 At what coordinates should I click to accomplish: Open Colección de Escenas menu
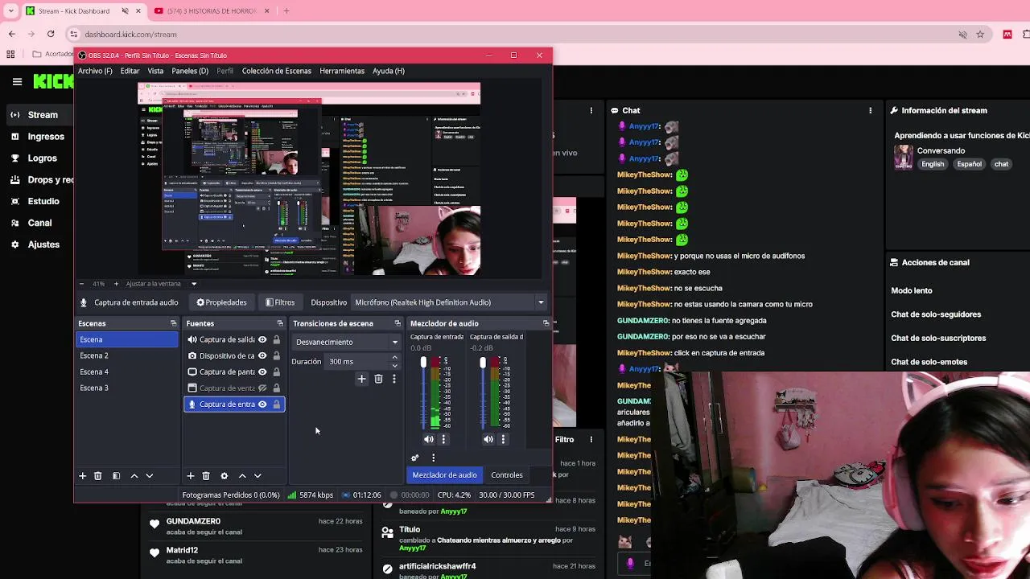click(x=277, y=71)
